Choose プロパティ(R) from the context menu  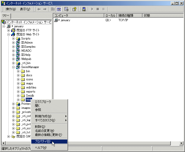pos(49,141)
